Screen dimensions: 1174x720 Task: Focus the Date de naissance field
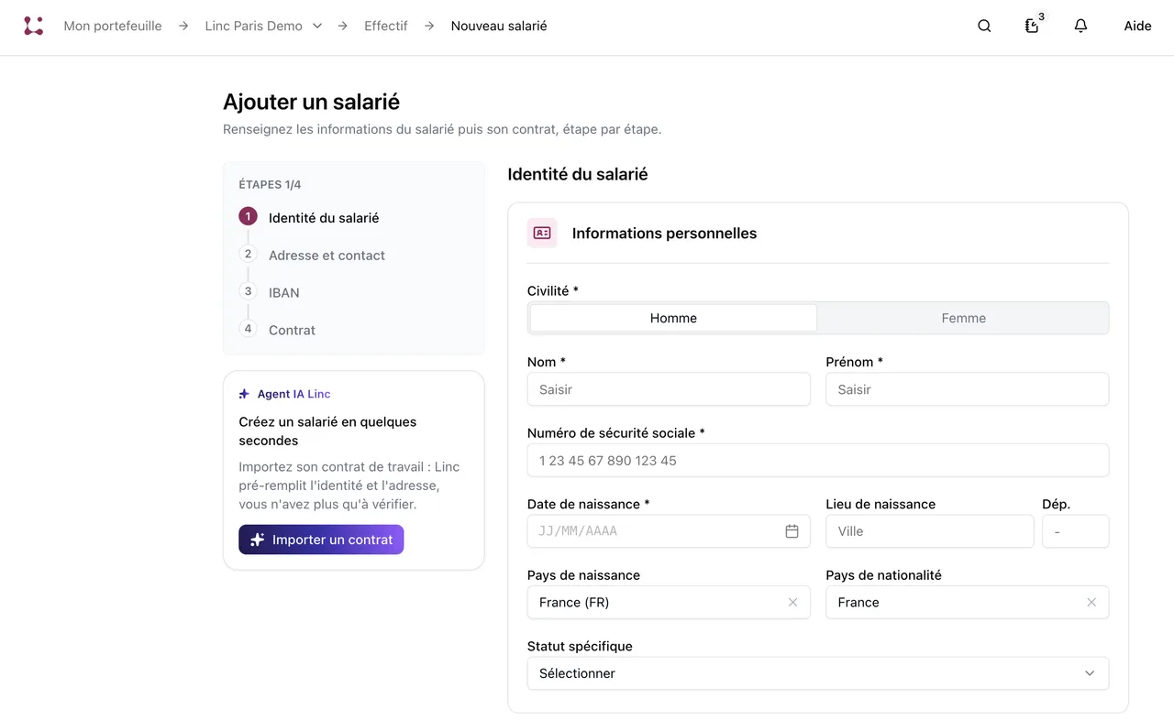coord(669,531)
